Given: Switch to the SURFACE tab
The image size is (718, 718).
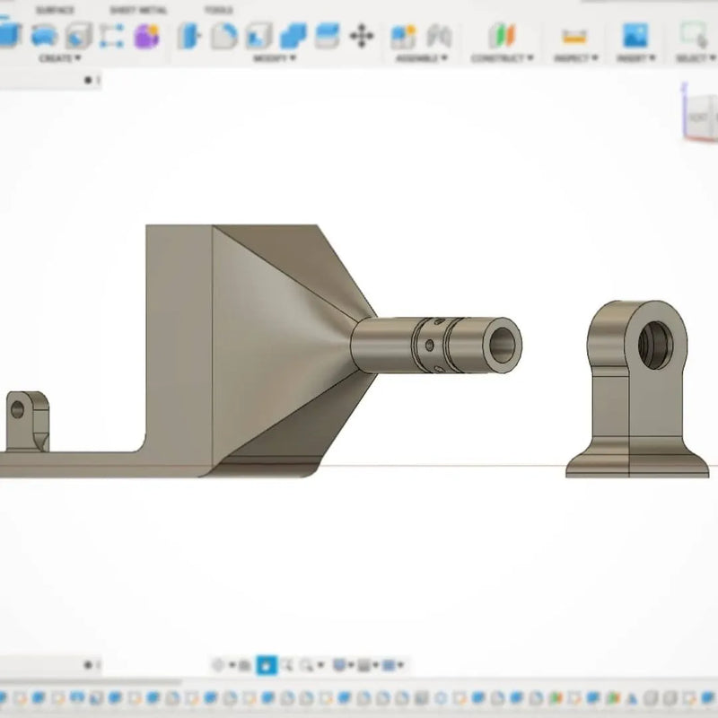Looking at the screenshot, I should (55, 10).
